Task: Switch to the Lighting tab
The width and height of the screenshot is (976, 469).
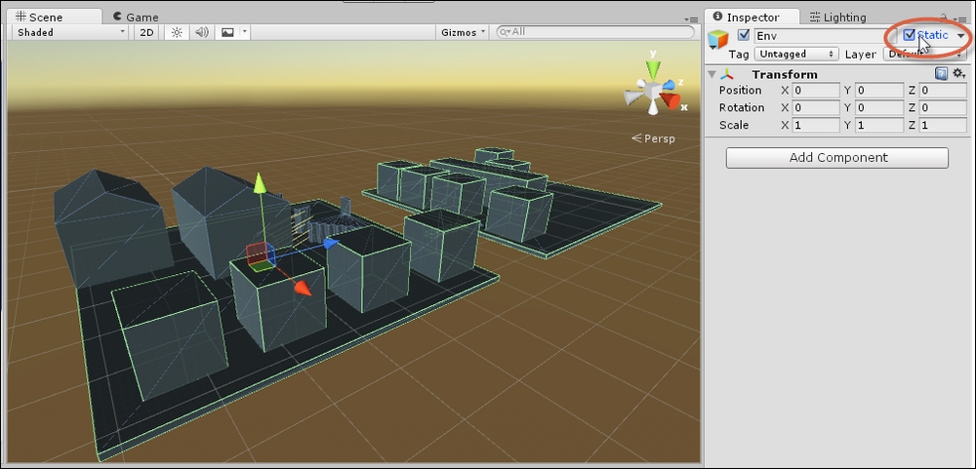Action: point(837,17)
